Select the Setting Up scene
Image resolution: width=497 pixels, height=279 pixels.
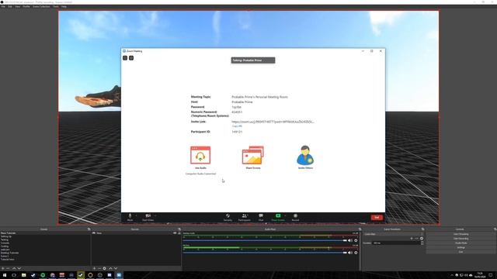[x=6, y=236]
